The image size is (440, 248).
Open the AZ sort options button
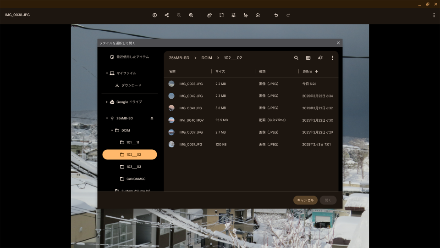coord(320,58)
